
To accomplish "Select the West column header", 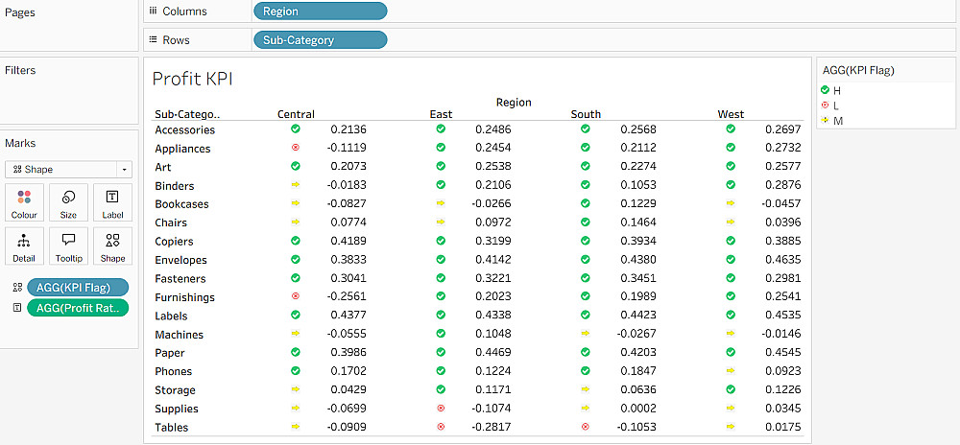I will 731,114.
